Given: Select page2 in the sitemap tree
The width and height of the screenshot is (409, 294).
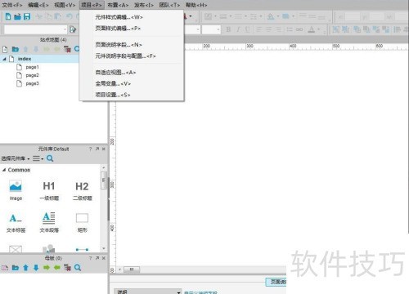Looking at the screenshot, I should click(32, 75).
